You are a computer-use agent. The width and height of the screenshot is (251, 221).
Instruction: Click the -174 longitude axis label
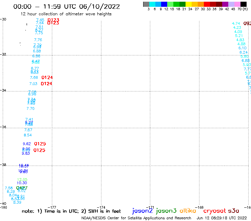[101, 207]
